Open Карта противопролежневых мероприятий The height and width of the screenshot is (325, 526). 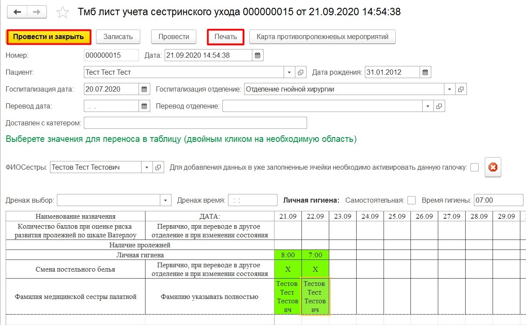coord(323,37)
